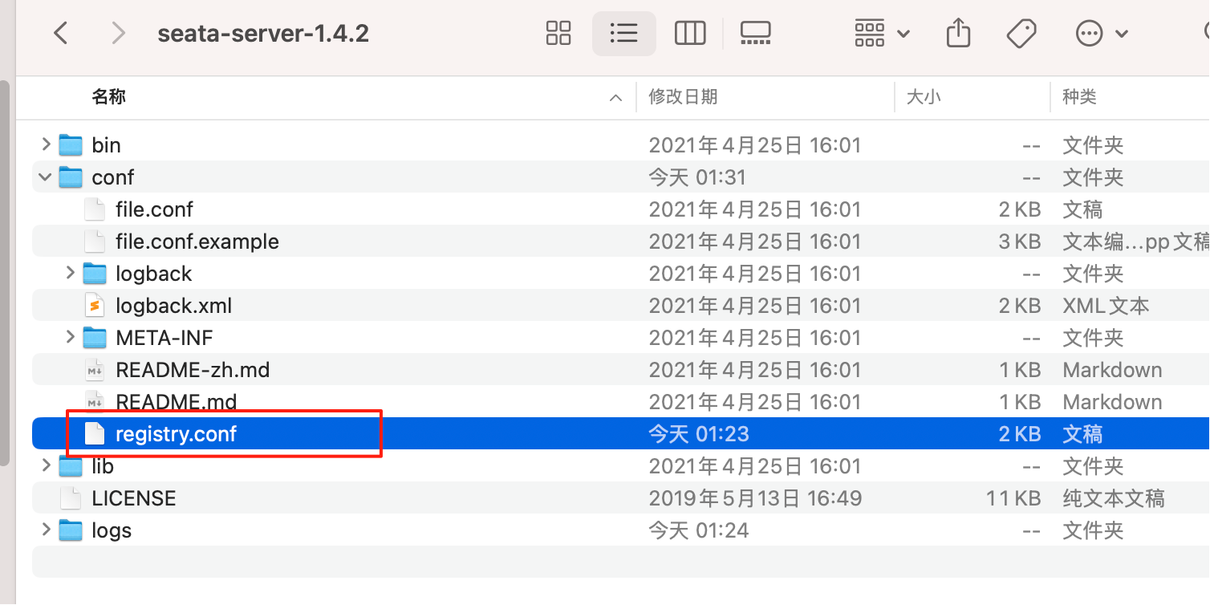Viewport: 1210px width, 605px height.
Task: Click the META-INF folder icon
Action: [95, 338]
